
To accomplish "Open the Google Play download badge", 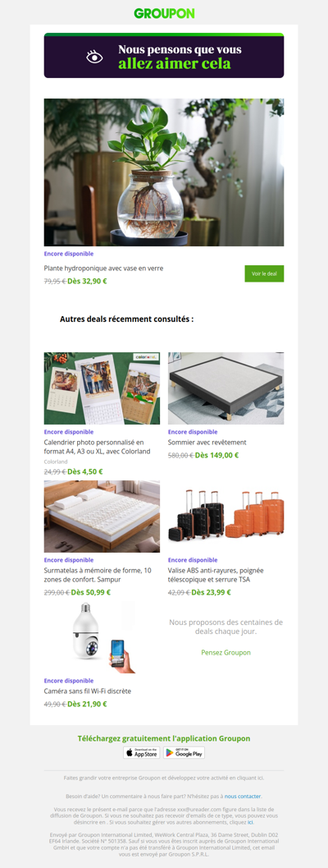I will [x=184, y=752].
